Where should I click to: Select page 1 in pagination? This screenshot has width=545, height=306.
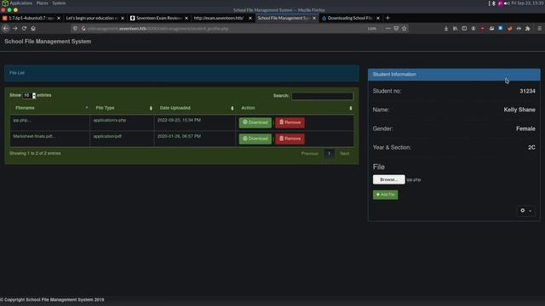click(330, 153)
